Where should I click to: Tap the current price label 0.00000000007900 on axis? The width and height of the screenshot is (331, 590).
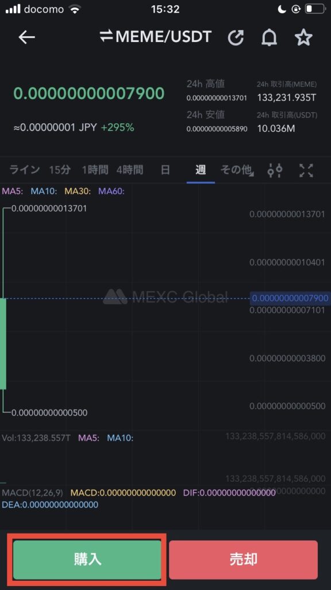pos(290,298)
